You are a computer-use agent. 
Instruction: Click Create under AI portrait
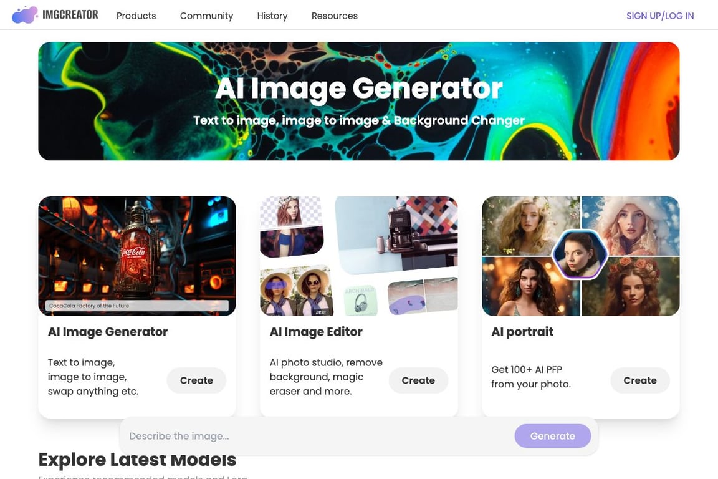tap(639, 380)
